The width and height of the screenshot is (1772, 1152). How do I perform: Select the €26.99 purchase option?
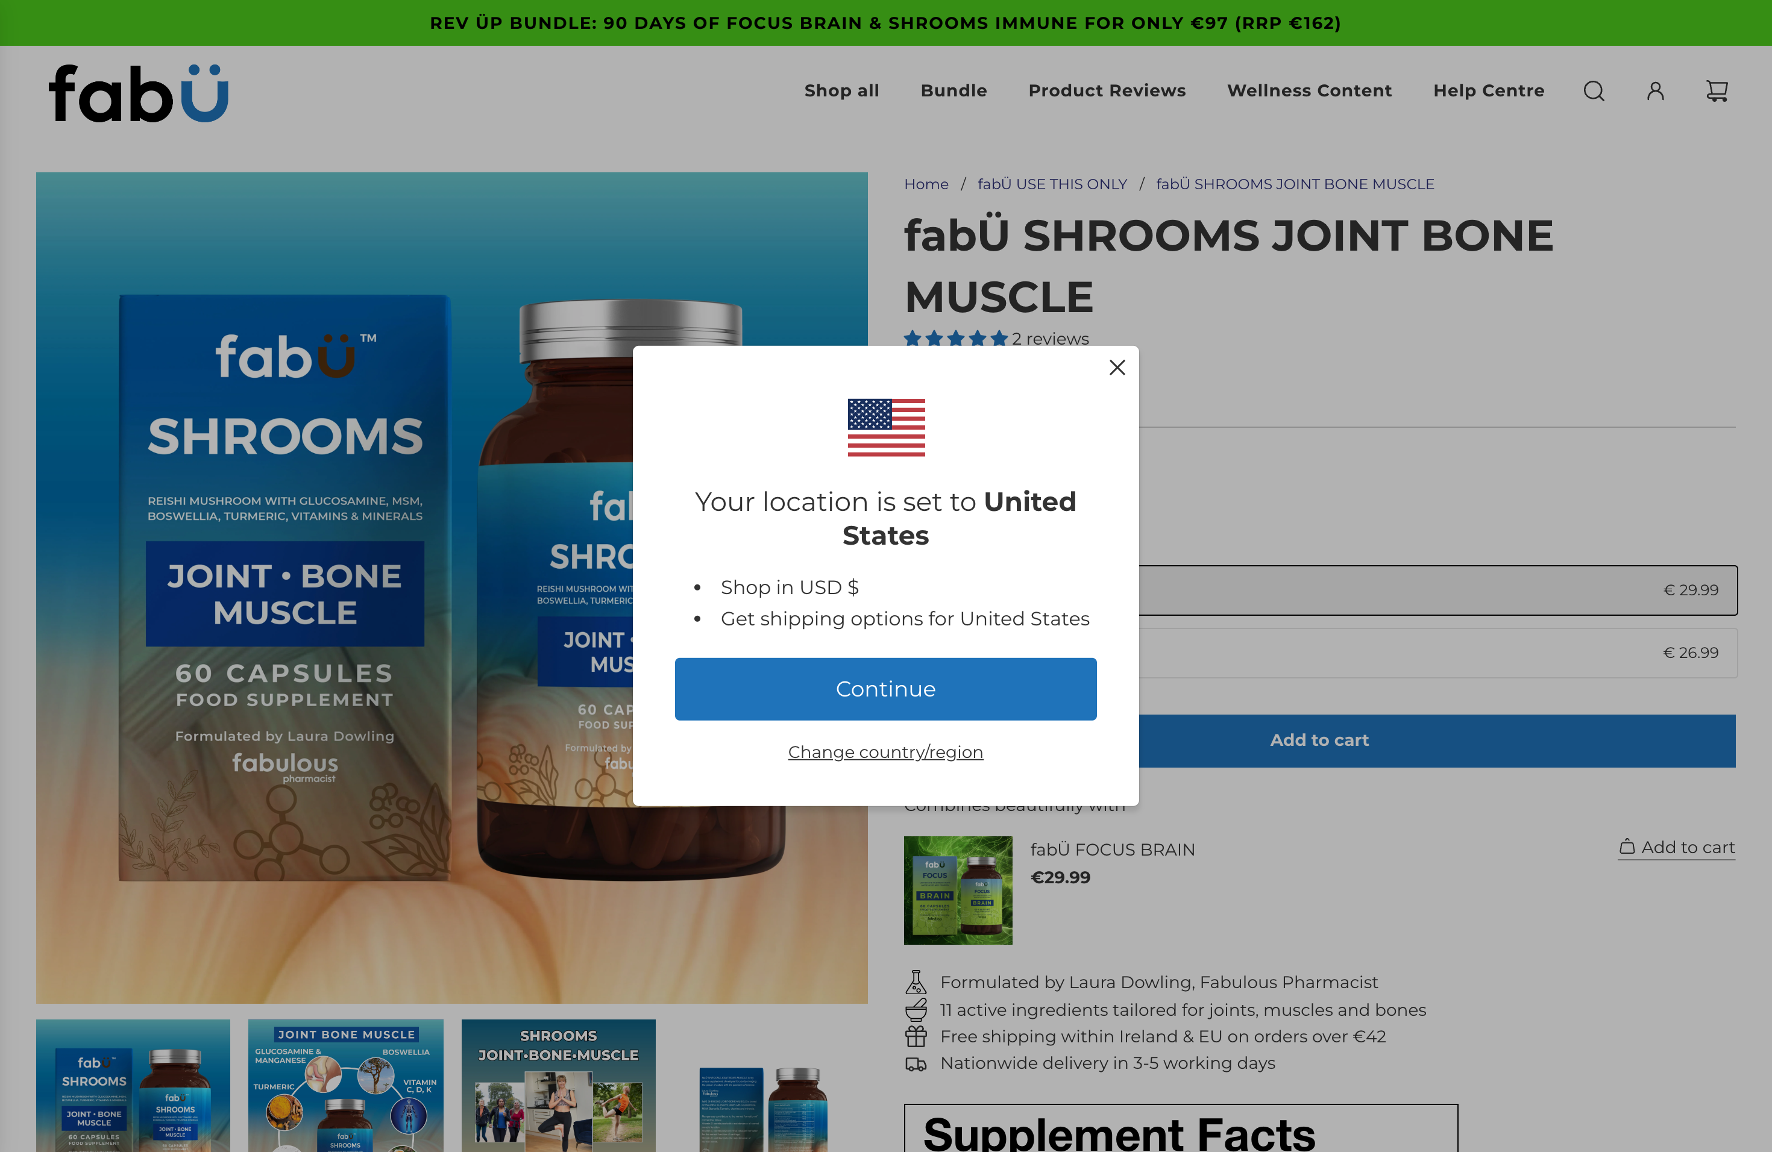click(x=1437, y=653)
